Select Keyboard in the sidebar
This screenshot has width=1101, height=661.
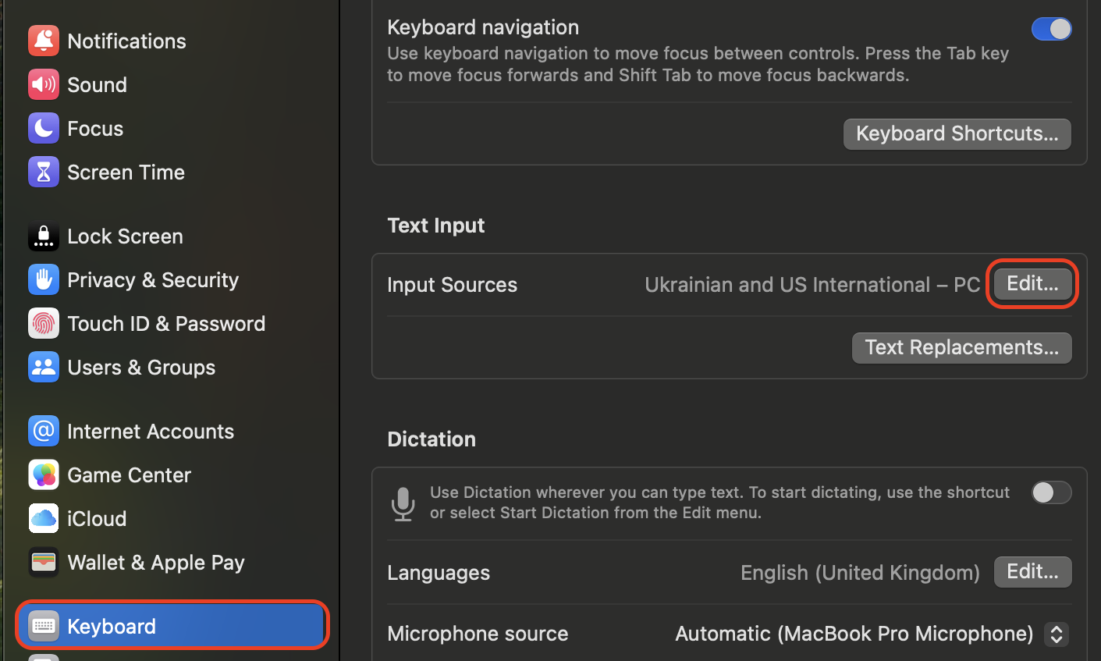pos(111,626)
